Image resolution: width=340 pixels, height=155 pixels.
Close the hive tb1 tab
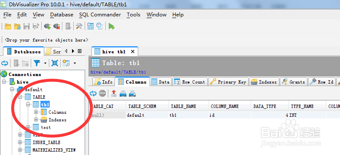point(133,52)
